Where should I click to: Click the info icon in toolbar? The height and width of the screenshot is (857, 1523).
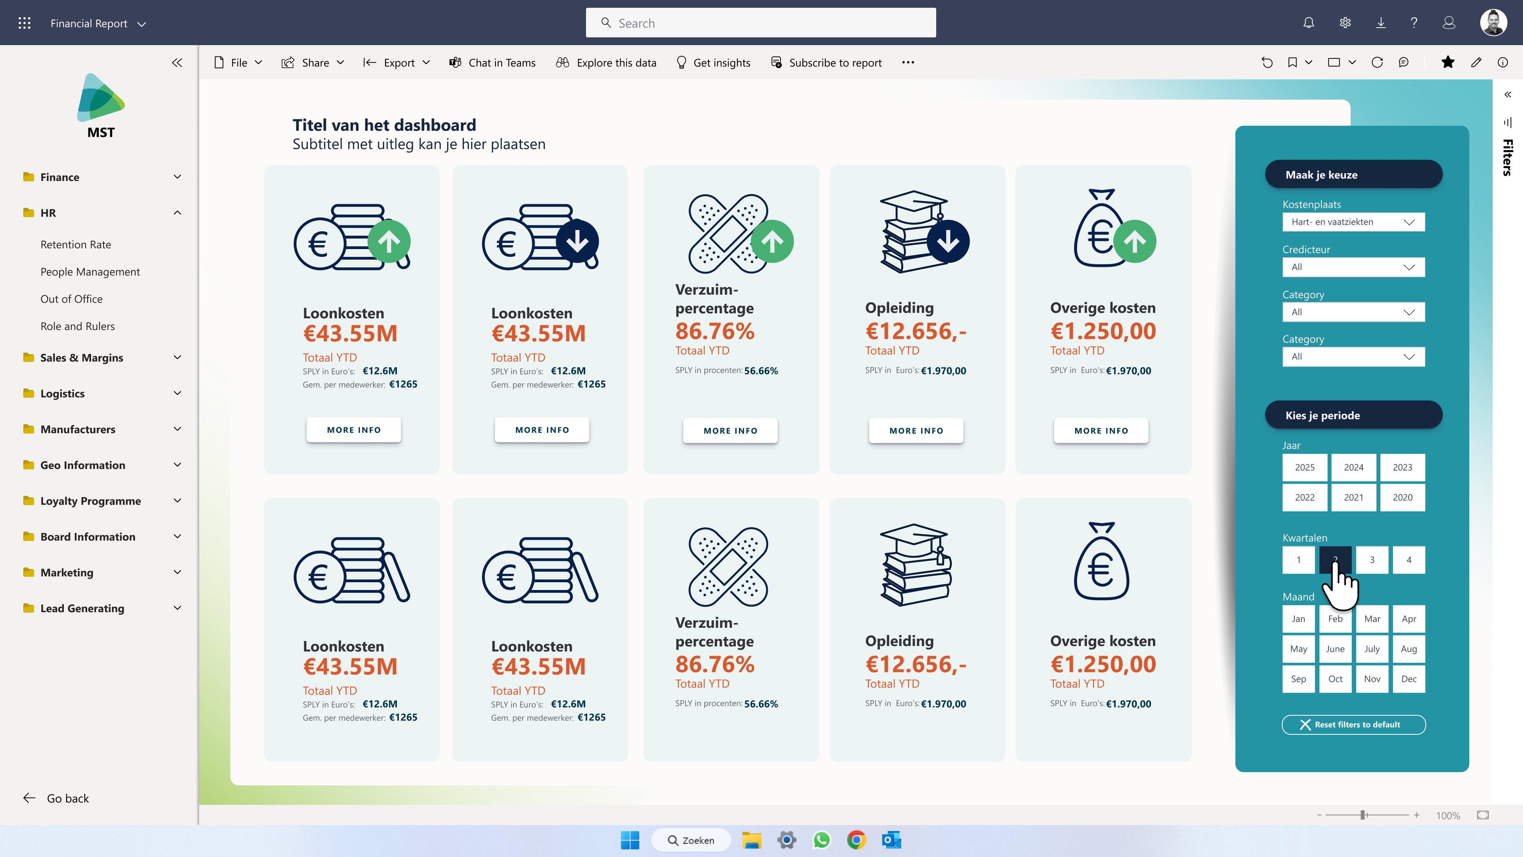click(1503, 63)
